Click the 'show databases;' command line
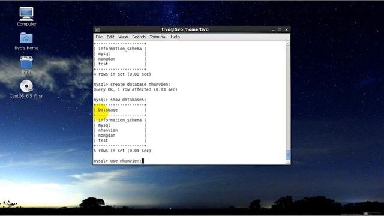 pyautogui.click(x=120, y=100)
